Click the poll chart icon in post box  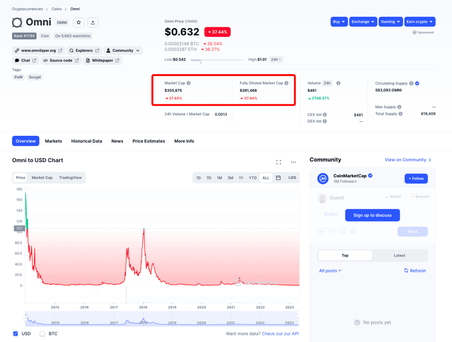(353, 231)
